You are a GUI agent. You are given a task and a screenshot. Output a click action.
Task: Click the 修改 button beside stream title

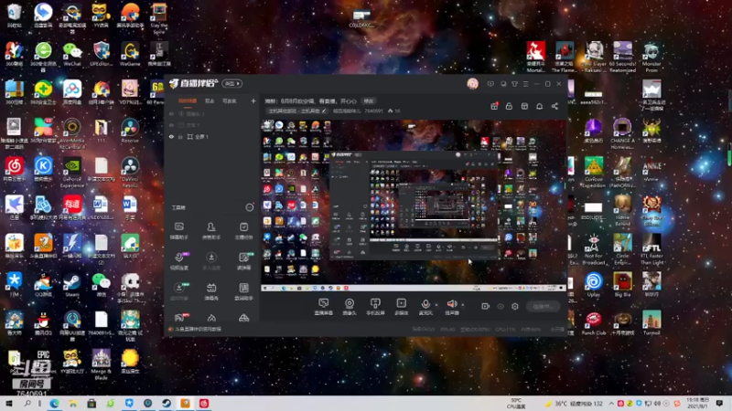pos(369,101)
